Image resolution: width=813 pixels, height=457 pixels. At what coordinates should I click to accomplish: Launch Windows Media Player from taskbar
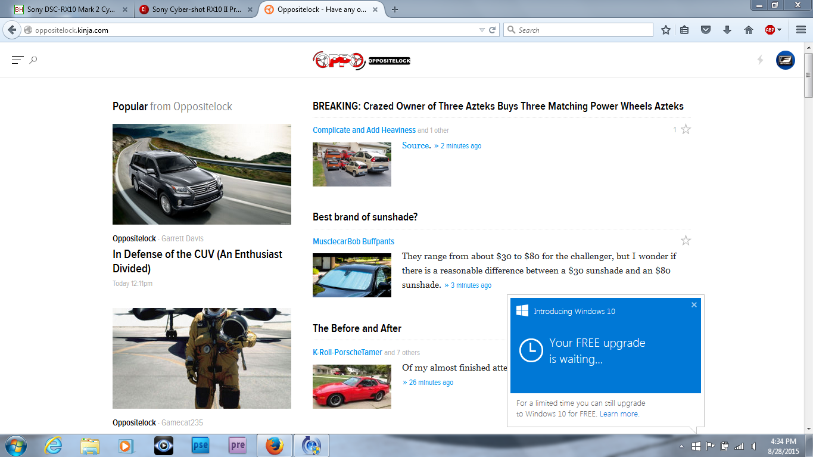[126, 446]
